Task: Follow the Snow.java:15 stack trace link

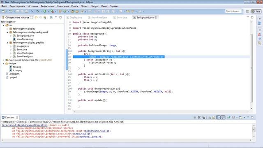Action: pos(82,134)
